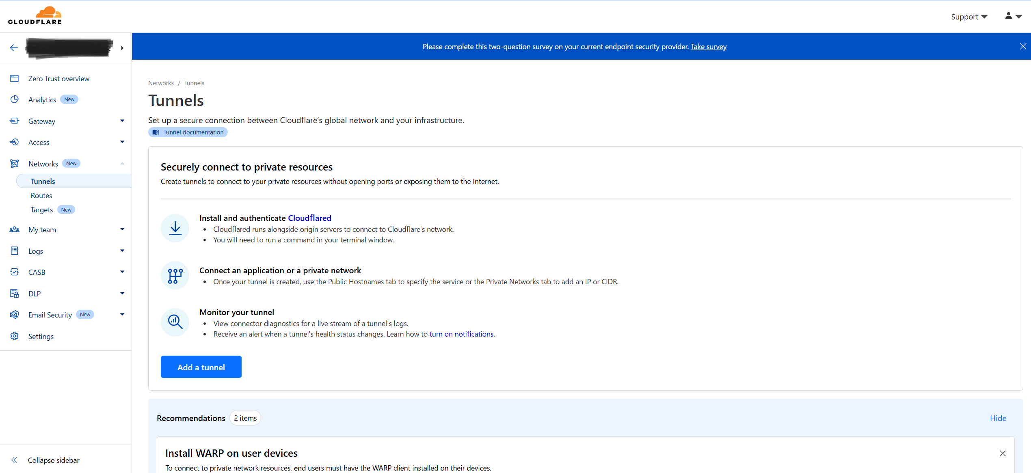Image resolution: width=1031 pixels, height=473 pixels.
Task: Click the Settings gear icon
Action: pyautogui.click(x=15, y=336)
